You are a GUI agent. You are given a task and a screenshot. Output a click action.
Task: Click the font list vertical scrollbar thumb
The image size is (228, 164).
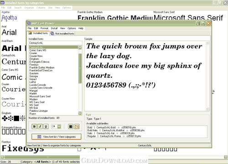coord(80,68)
